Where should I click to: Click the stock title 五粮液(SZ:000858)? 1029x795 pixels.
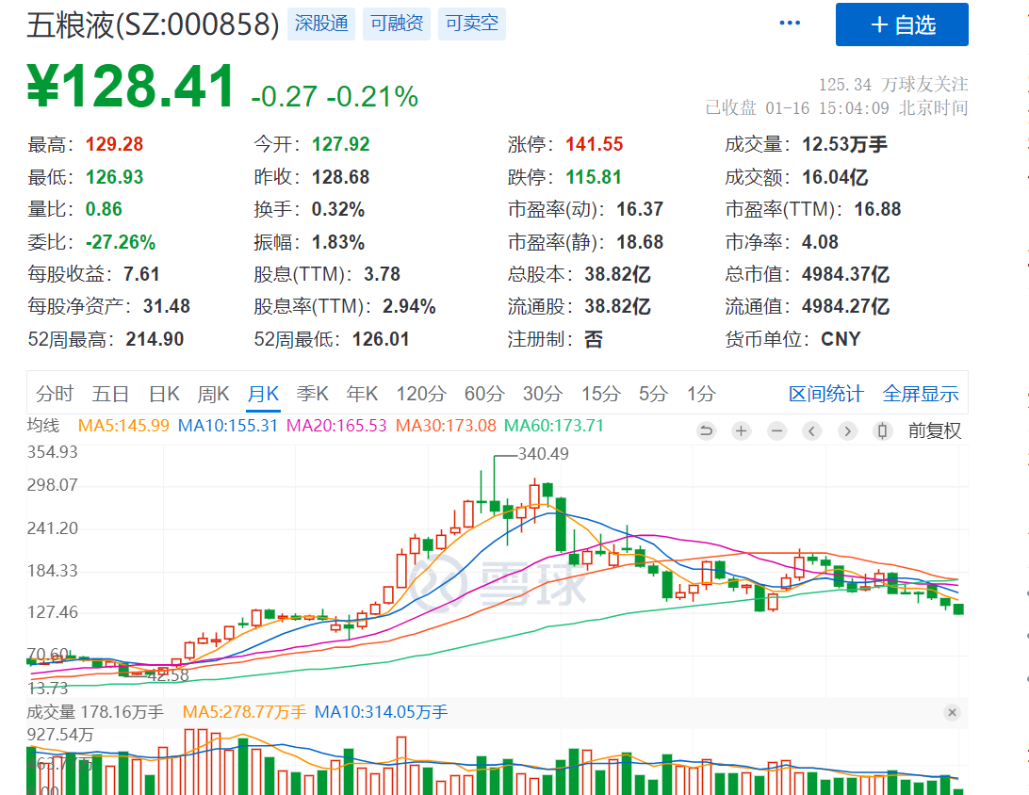[153, 24]
